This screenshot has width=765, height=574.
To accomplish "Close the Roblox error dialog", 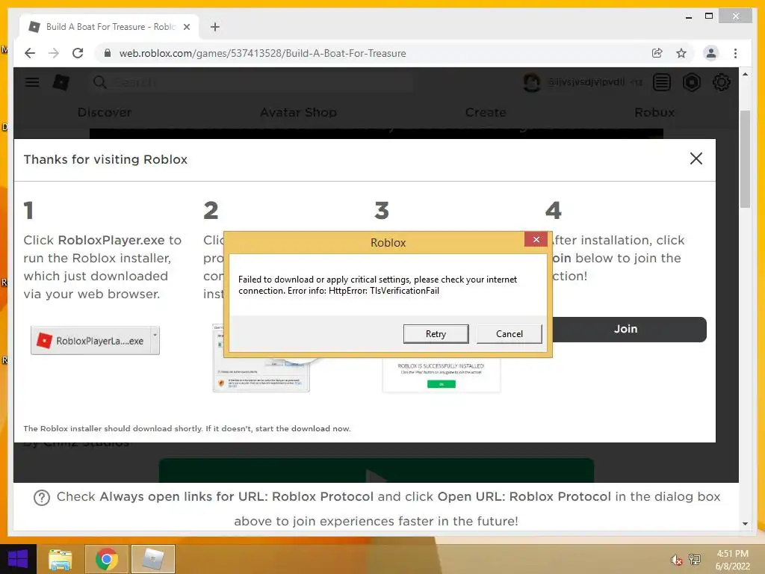I will pyautogui.click(x=536, y=239).
